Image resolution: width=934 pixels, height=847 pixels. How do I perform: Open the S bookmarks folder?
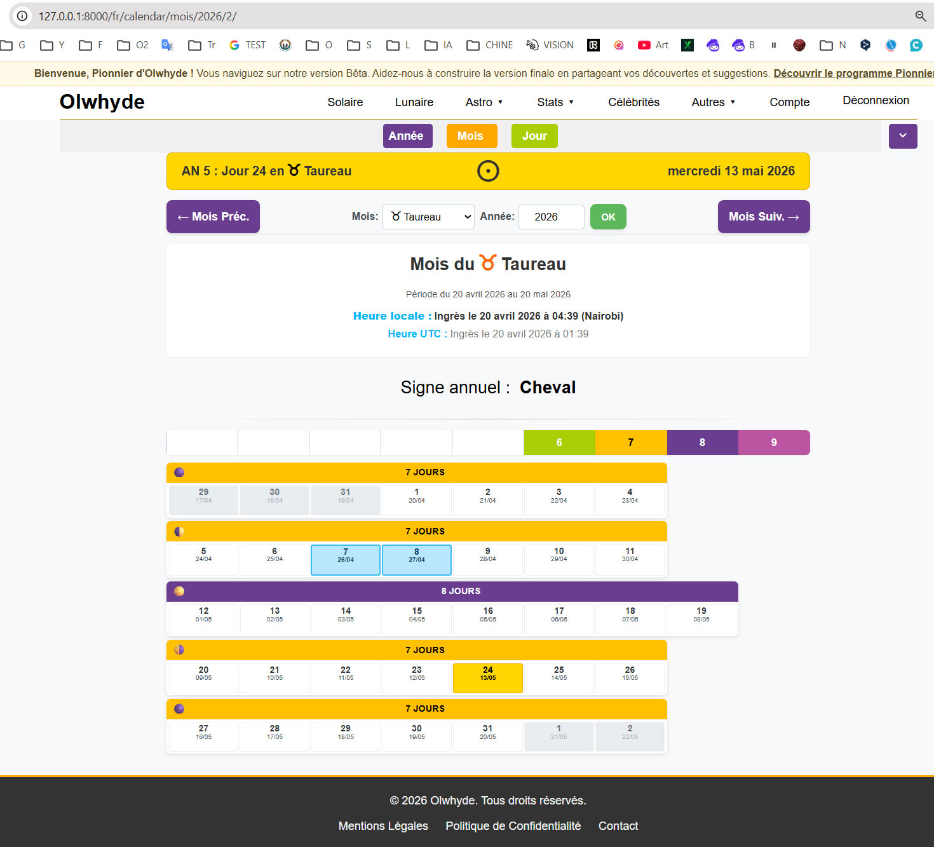360,45
